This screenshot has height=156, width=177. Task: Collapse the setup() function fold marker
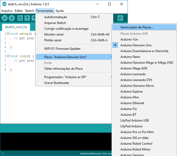click(x=8, y=34)
